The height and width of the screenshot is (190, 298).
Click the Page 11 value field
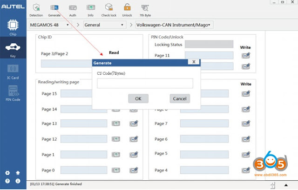(x=209, y=55)
